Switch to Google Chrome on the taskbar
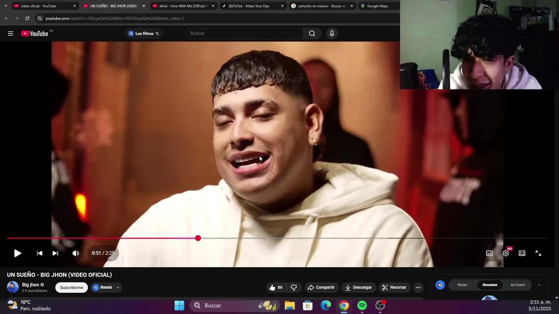 click(x=344, y=306)
